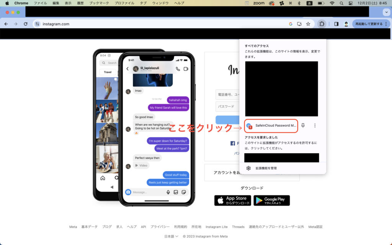
Task: Open プライバシー footer link
Action: (x=160, y=227)
